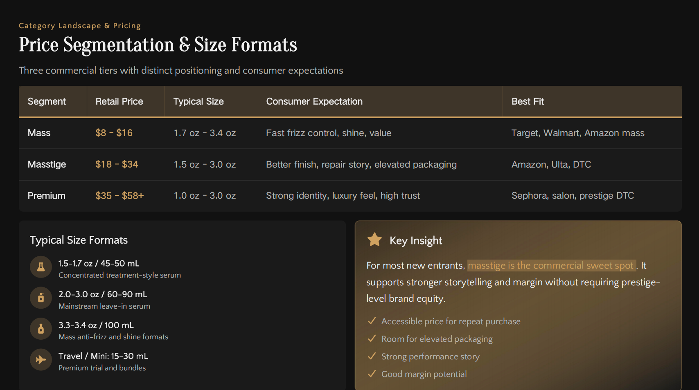Toggle highlight on the Premium row

coord(46,196)
